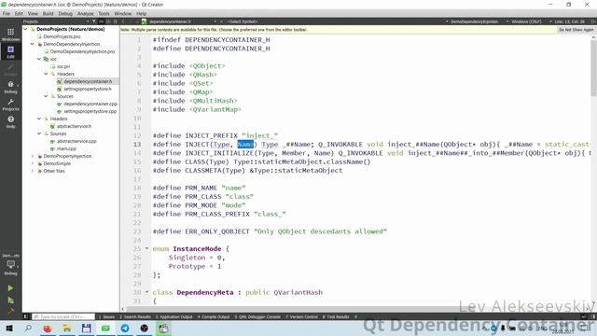Open the Search Results pane
Viewport: 597px width, 336px height.
pos(135,316)
